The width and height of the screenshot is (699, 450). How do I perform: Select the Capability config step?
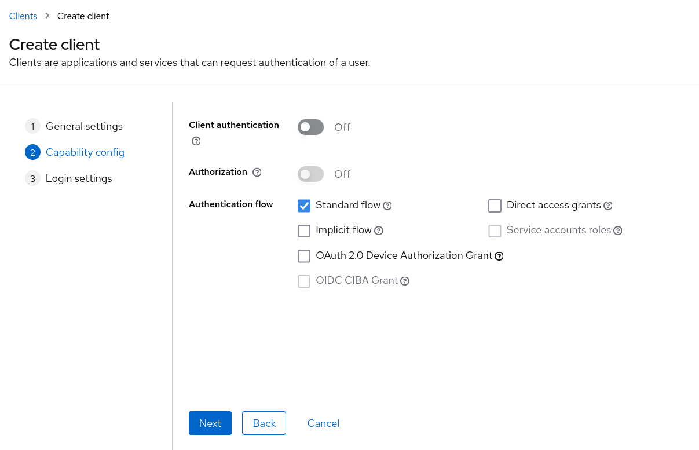coord(85,152)
